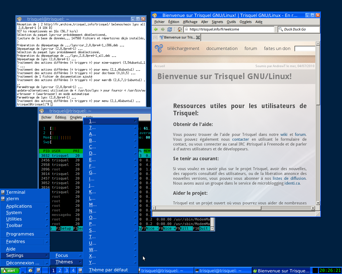Click the browser vertical scrollbar thumb

318,75
